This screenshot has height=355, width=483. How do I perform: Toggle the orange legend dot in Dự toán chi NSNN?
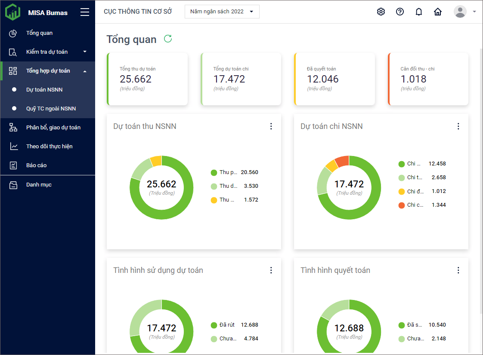[x=402, y=205]
